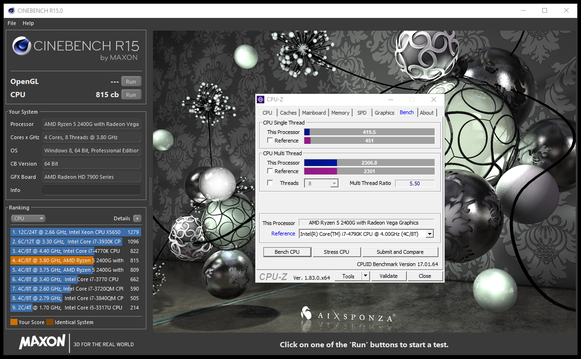The width and height of the screenshot is (581, 359).
Task: Switch to the Caches tab
Action: click(288, 113)
